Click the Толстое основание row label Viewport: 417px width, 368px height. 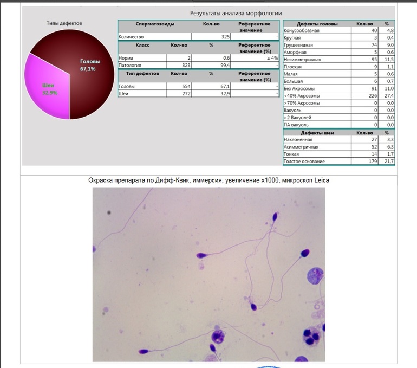point(304,161)
